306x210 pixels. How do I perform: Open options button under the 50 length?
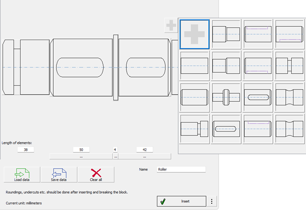[x=81, y=156]
